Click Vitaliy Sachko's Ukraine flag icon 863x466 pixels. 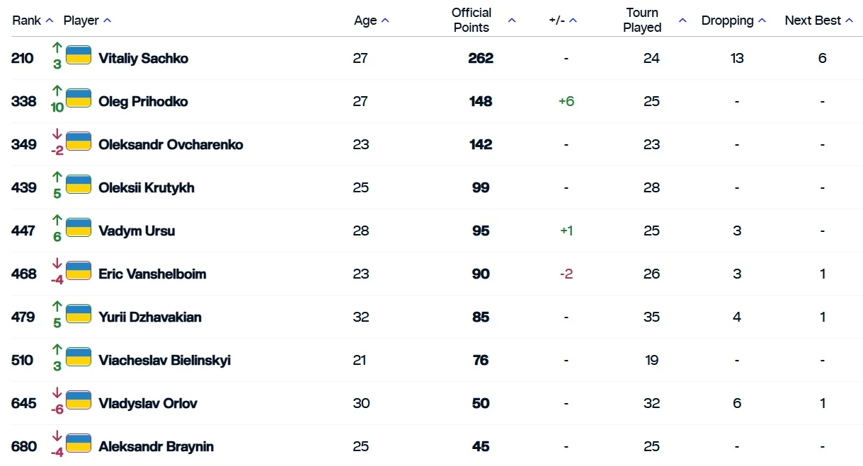point(79,55)
